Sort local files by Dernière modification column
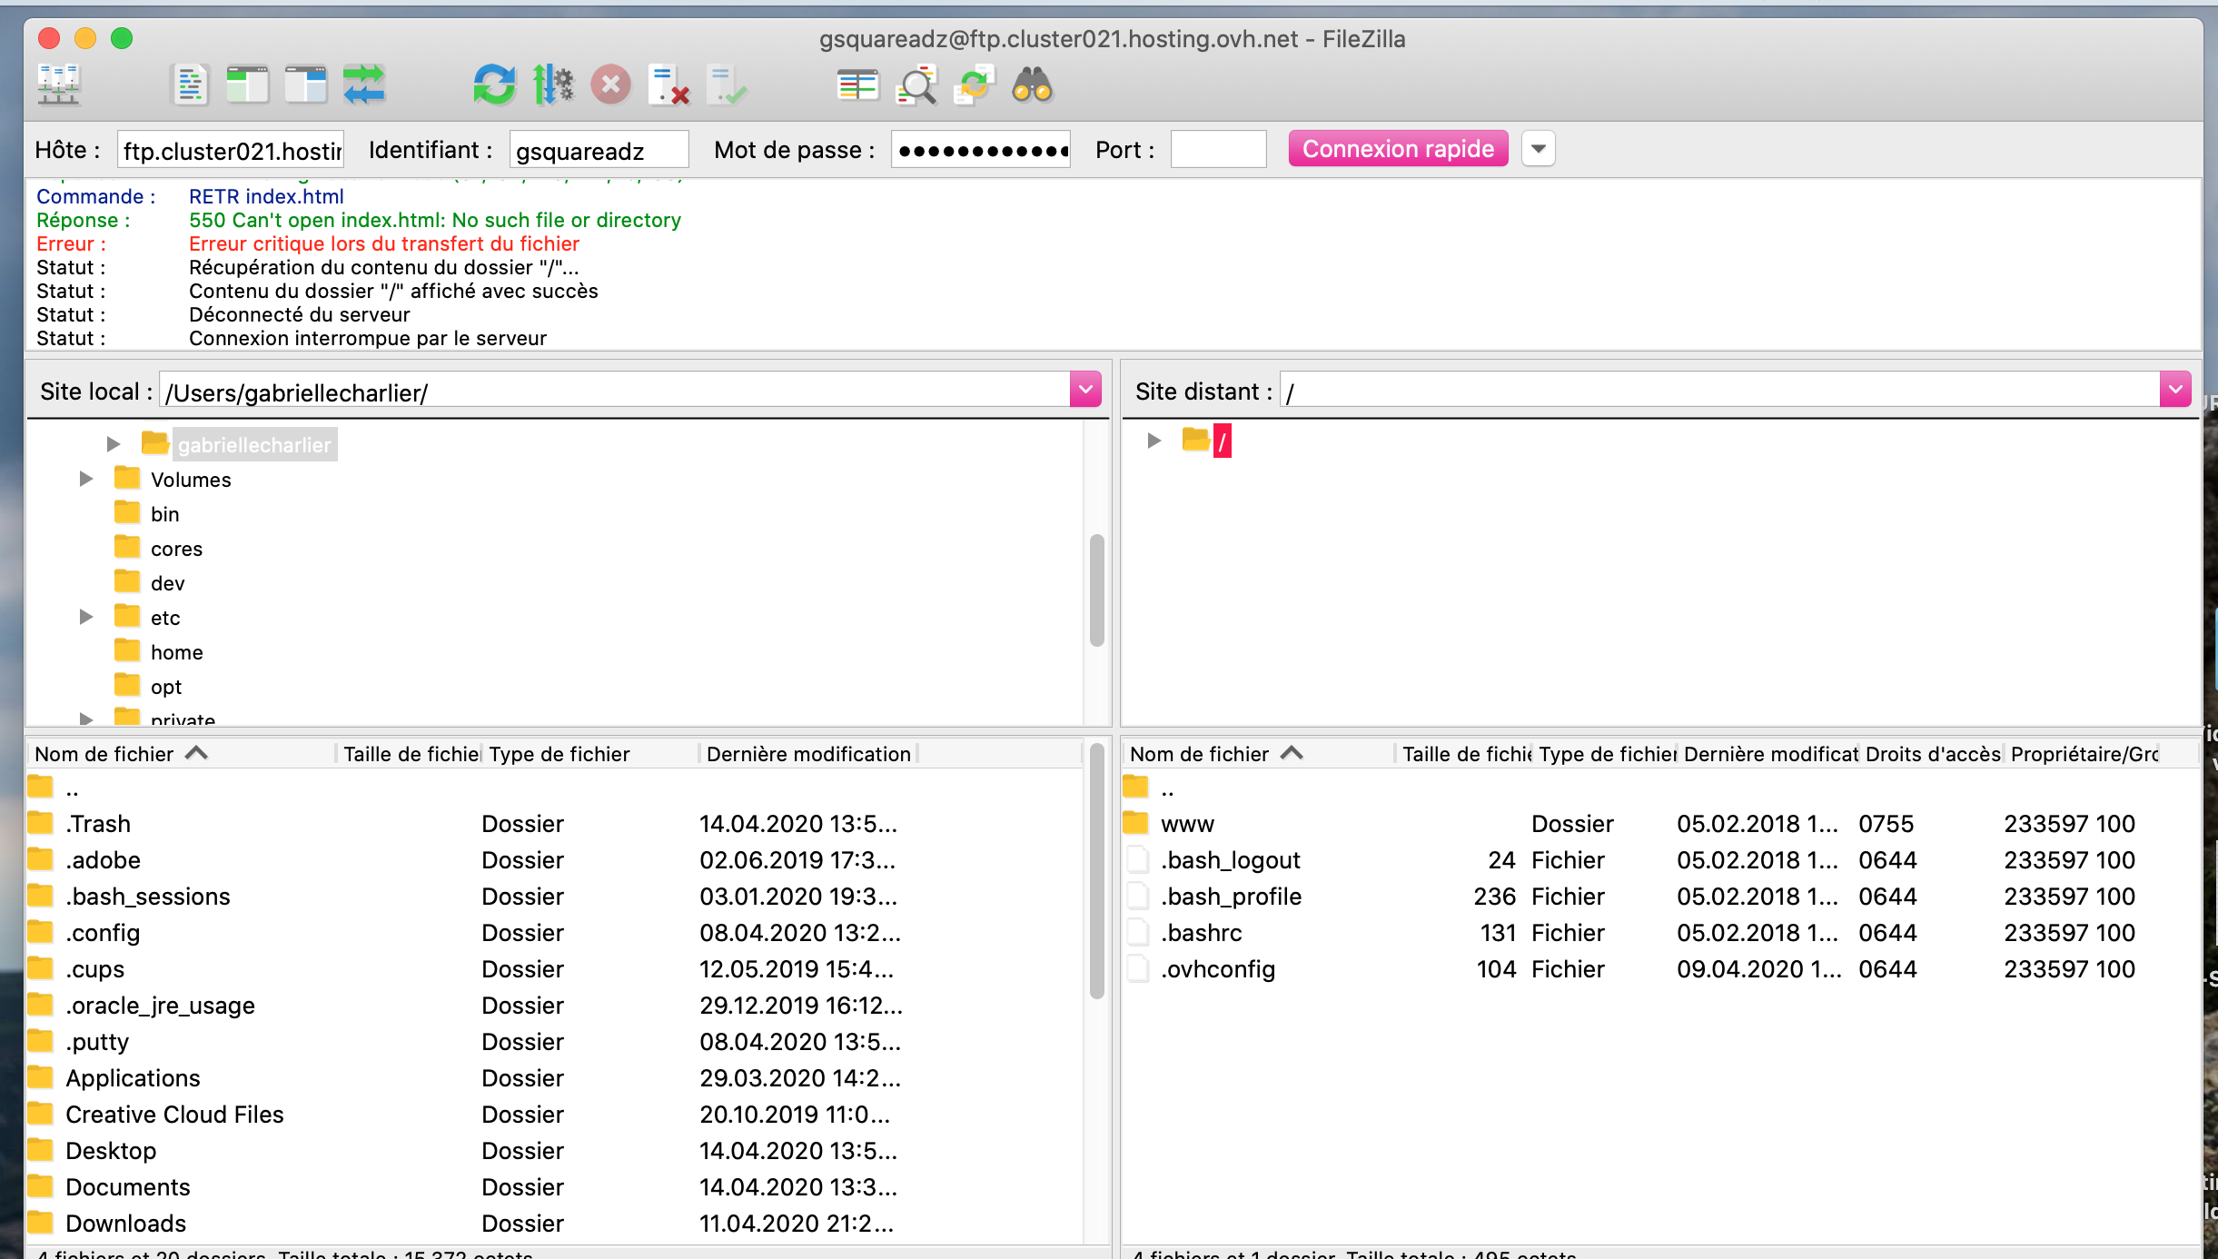2218x1259 pixels. pyautogui.click(x=807, y=754)
